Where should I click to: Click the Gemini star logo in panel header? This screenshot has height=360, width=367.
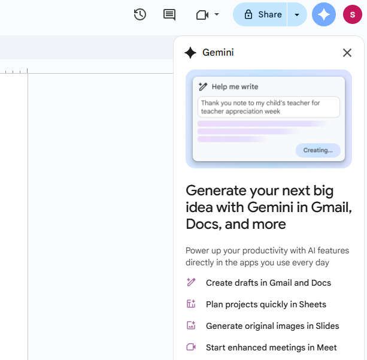(x=190, y=53)
